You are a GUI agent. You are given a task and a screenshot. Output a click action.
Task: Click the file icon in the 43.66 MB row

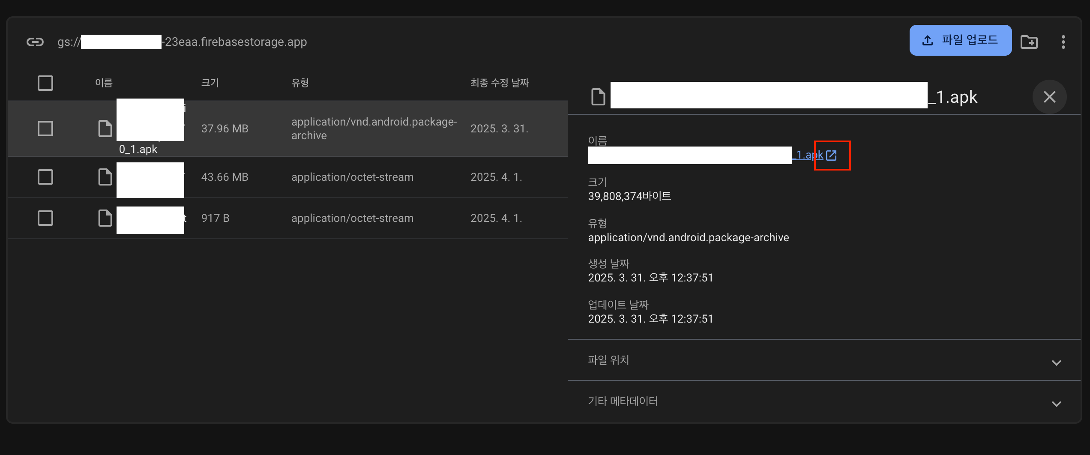pos(105,177)
